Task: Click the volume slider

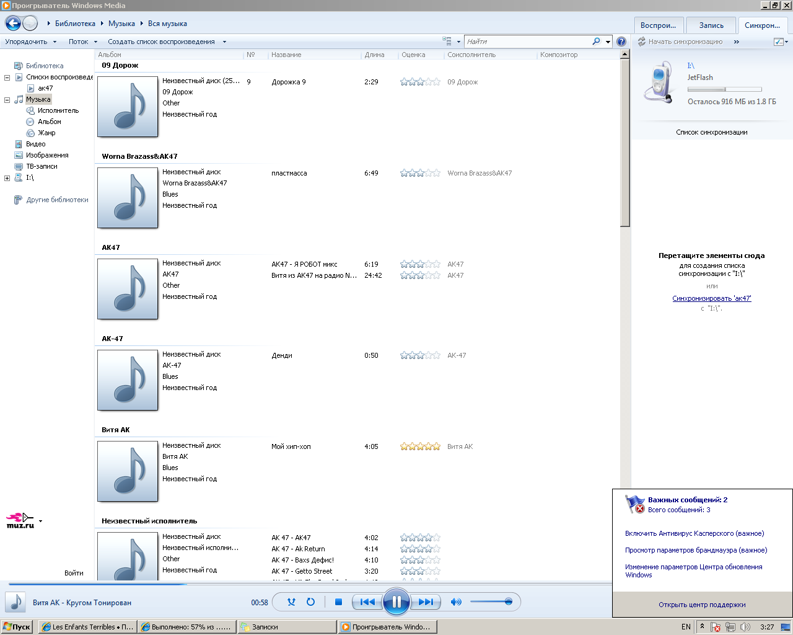Action: (489, 602)
